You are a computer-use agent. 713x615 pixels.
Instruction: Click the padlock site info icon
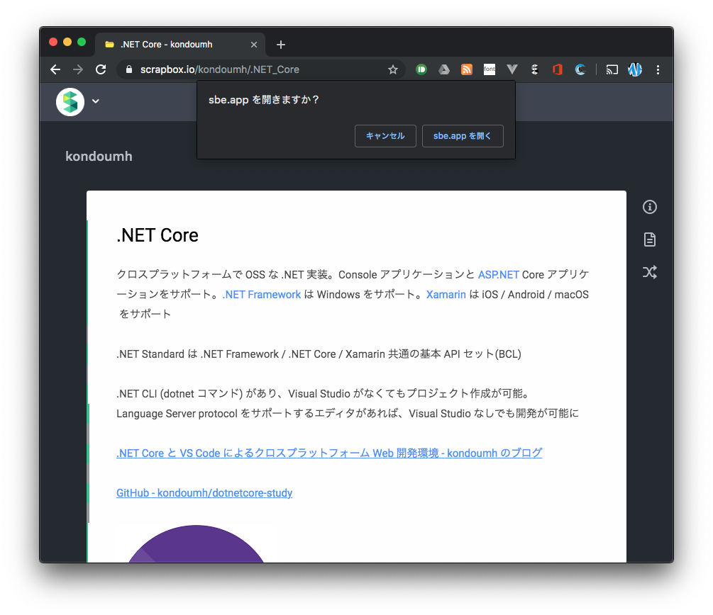(x=129, y=69)
